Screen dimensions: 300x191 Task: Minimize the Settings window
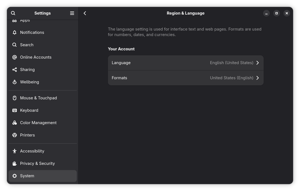coord(266,13)
